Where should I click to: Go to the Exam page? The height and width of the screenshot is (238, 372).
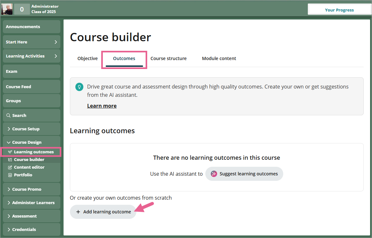point(32,71)
